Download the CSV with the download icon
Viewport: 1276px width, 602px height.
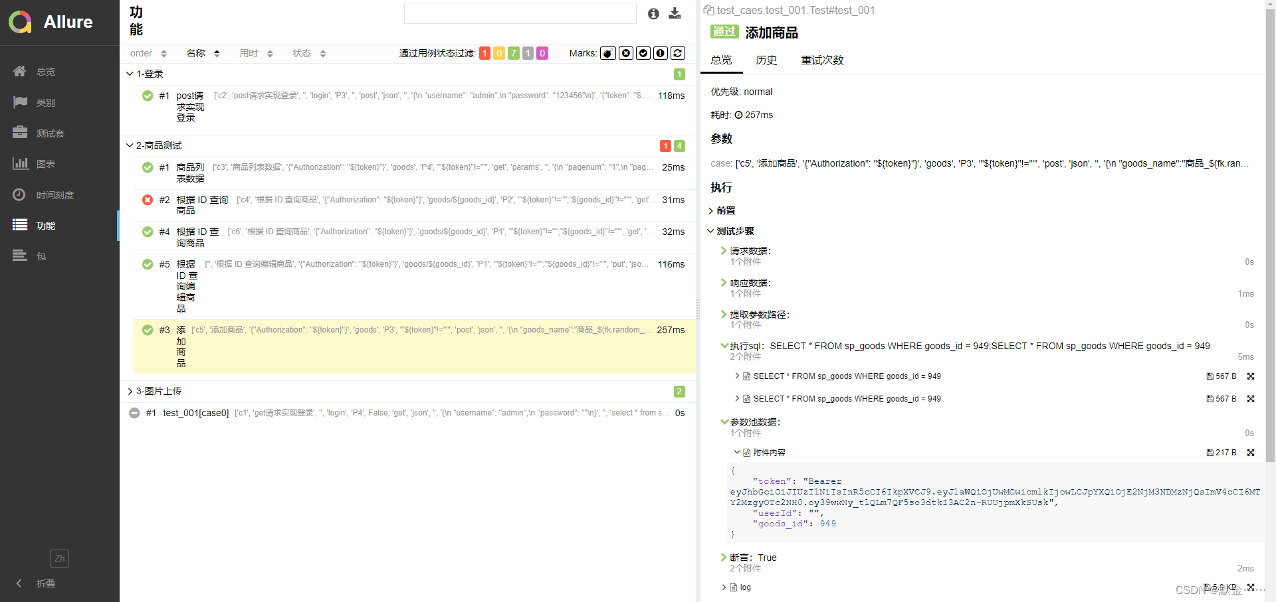tap(675, 13)
